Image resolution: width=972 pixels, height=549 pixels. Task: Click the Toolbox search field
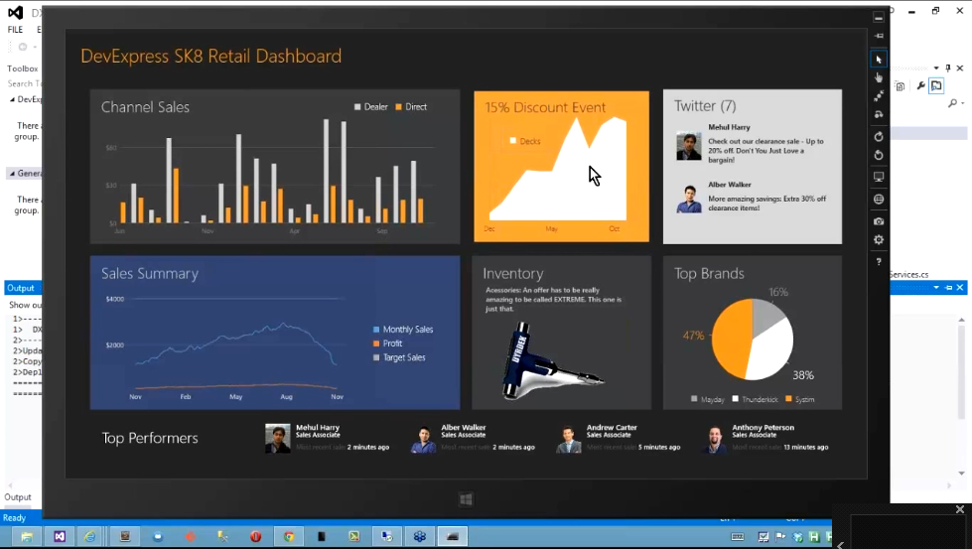24,83
